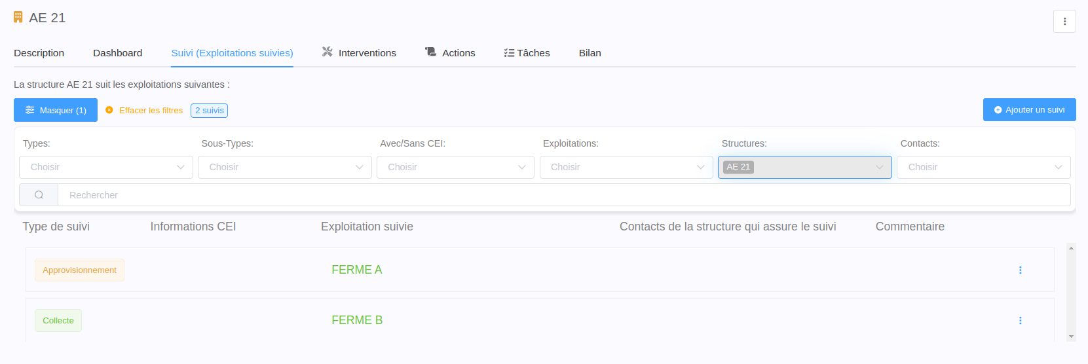The image size is (1088, 364).
Task: Hide filters with the Masquer button
Action: pos(56,110)
